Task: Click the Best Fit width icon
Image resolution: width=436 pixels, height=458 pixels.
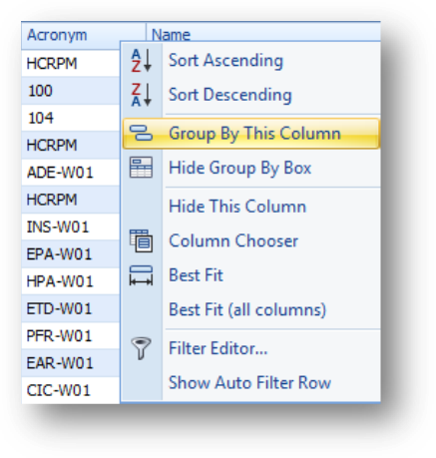Action: pyautogui.click(x=141, y=275)
